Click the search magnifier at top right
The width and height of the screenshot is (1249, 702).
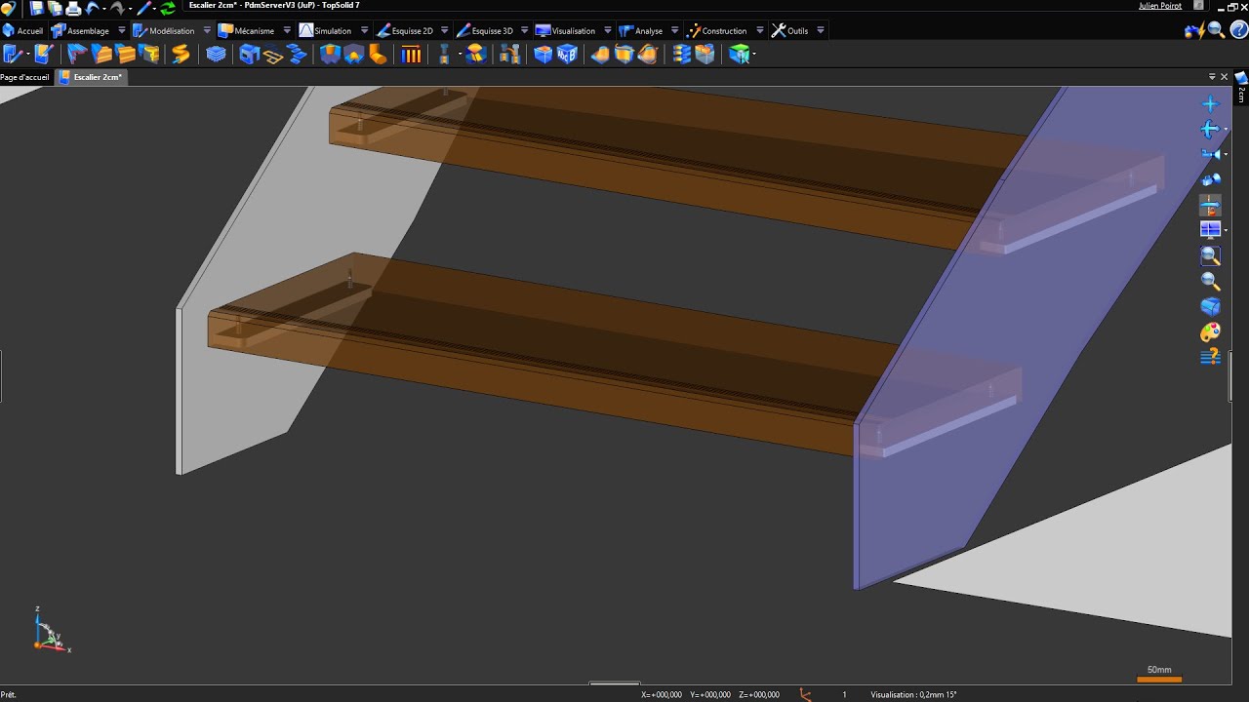pos(1216,30)
